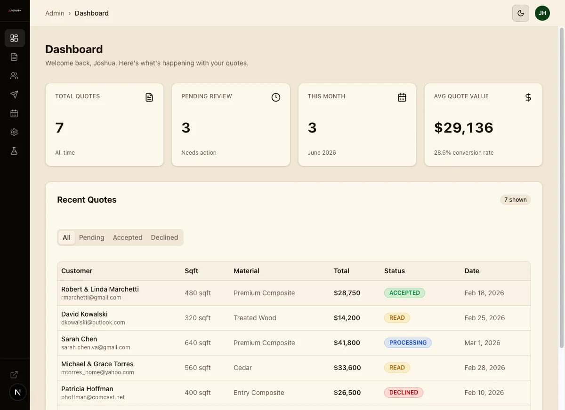565x410 pixels.
Task: Open the Customers people icon in sidebar
Action: pyautogui.click(x=14, y=76)
